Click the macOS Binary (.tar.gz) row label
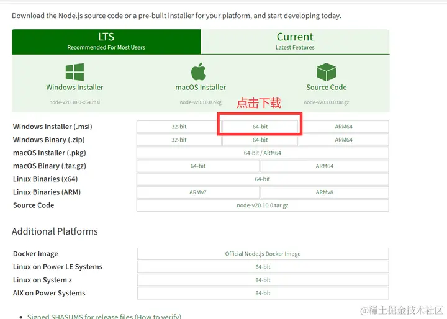Viewport: 447px width, 319px height. 49,166
